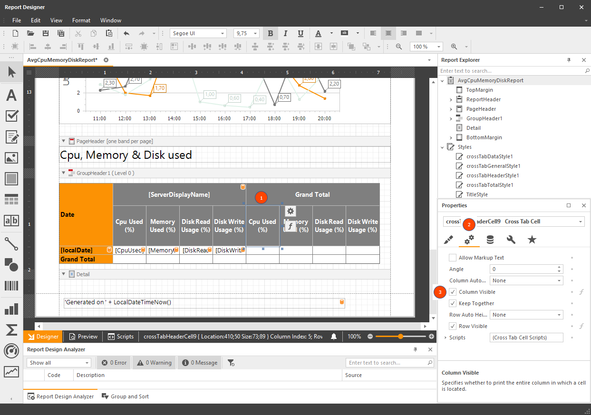Open Data database tab in Properties
The width and height of the screenshot is (591, 415).
490,240
